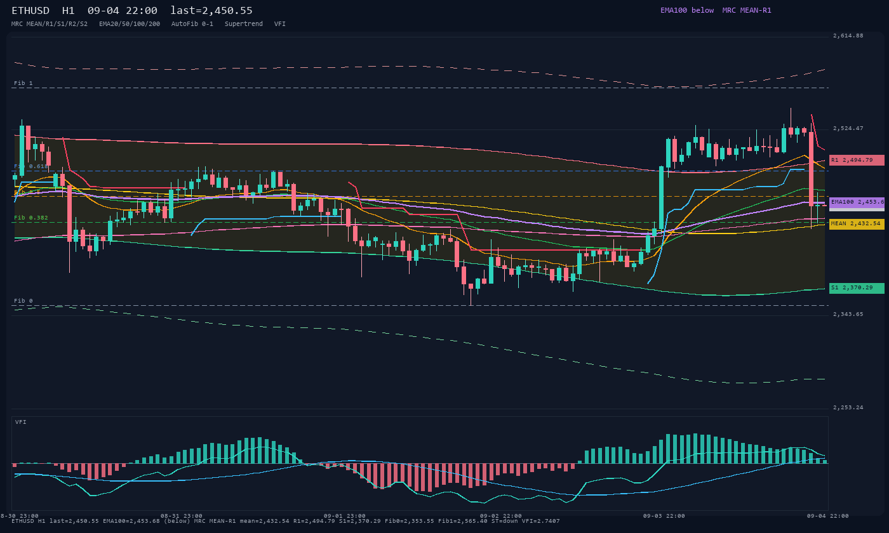The width and height of the screenshot is (889, 533).
Task: Click the 09-03 22:00 time axis label
Action: coord(664,516)
